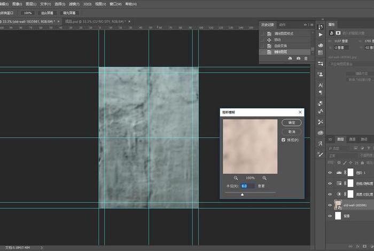Open the Paragraph panel icon
This screenshot has height=251, width=374.
[321, 92]
